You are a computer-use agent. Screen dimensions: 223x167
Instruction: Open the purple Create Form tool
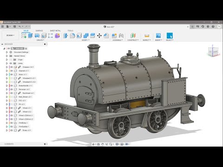57,36
